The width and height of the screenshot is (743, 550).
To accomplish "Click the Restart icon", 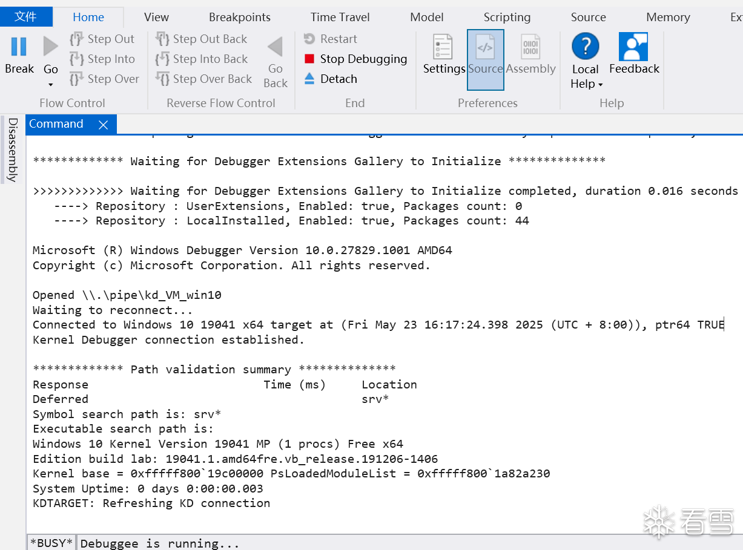I will tap(309, 39).
